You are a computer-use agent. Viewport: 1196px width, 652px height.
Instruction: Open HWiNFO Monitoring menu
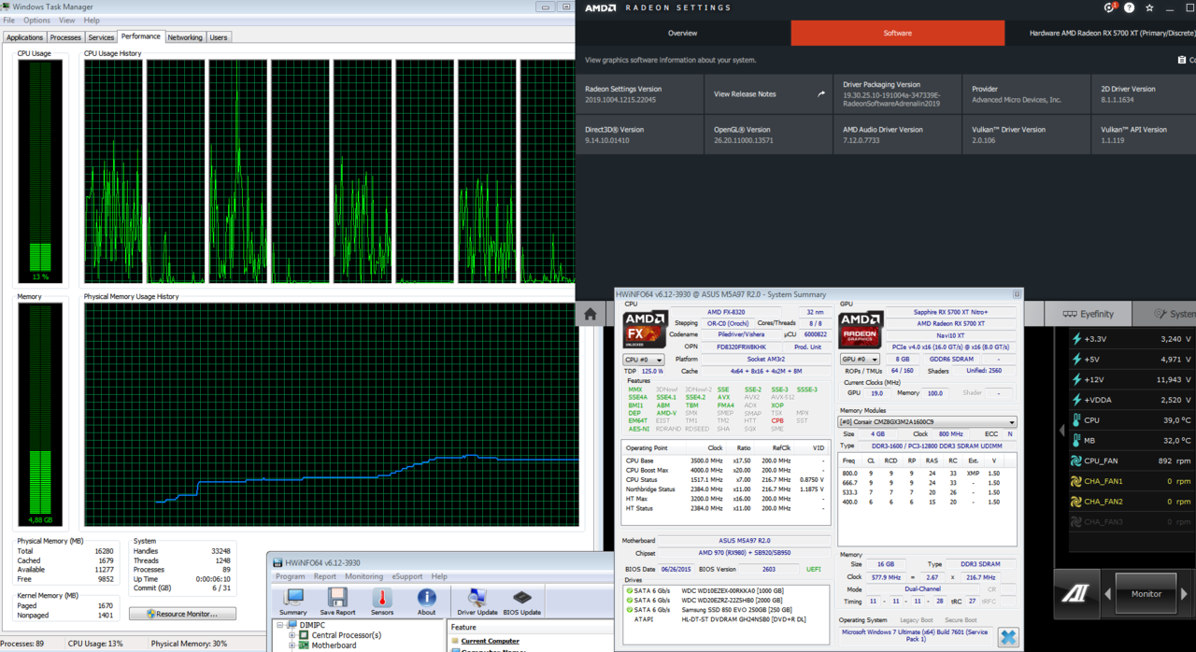(364, 576)
